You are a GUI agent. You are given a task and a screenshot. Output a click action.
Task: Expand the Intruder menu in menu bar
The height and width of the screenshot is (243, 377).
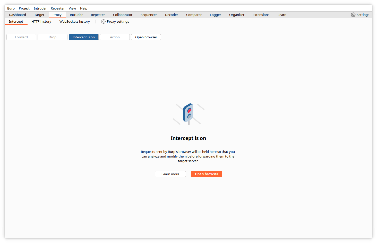pos(40,8)
